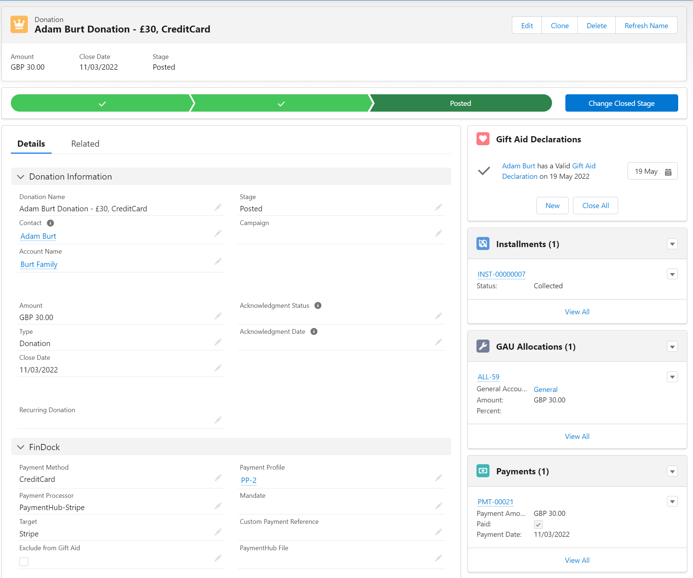Click the Acknowledgment Status info icon
Screen dimensions: 693x578
[x=318, y=306]
